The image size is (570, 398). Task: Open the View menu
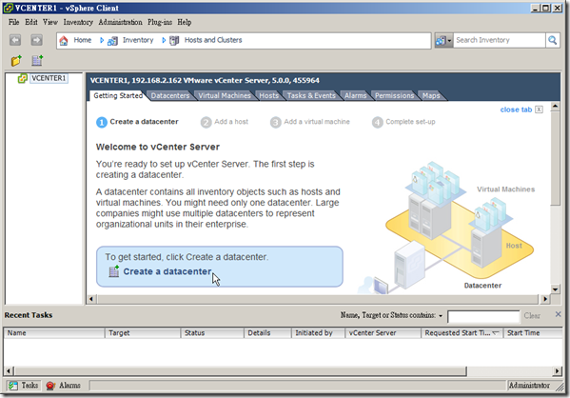pos(50,22)
